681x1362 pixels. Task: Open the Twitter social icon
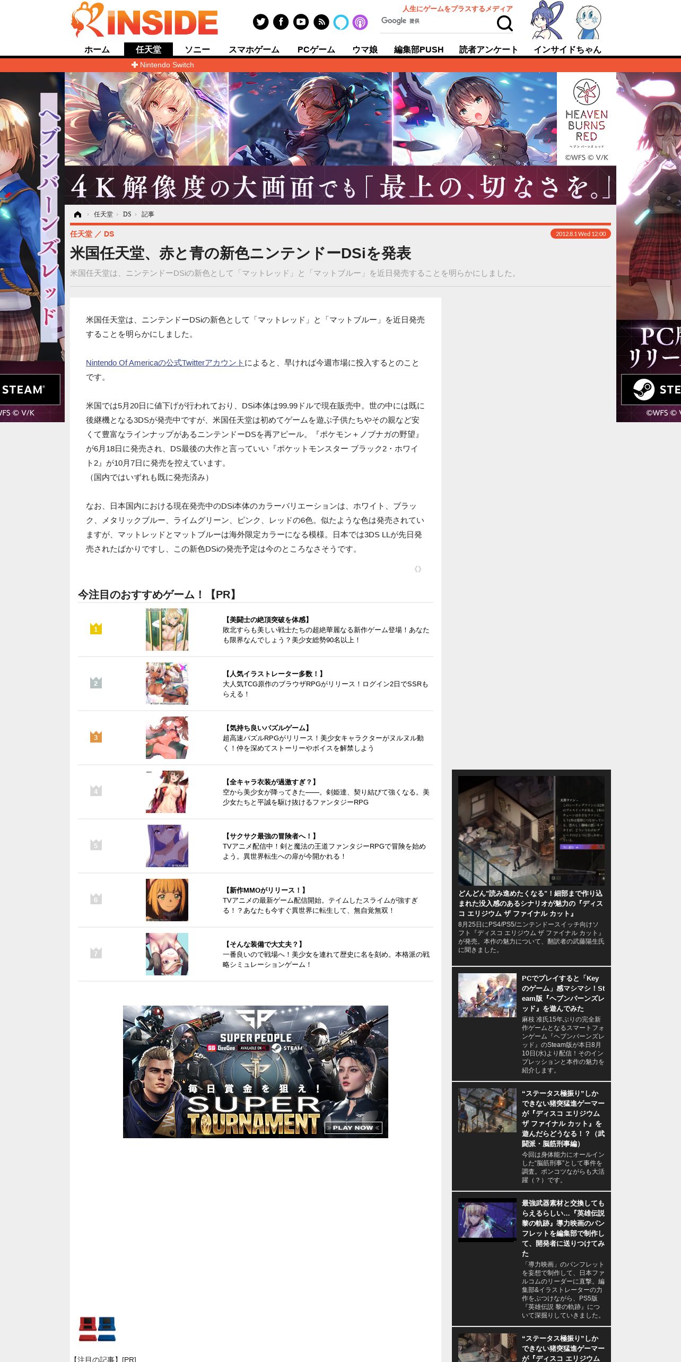click(x=260, y=22)
